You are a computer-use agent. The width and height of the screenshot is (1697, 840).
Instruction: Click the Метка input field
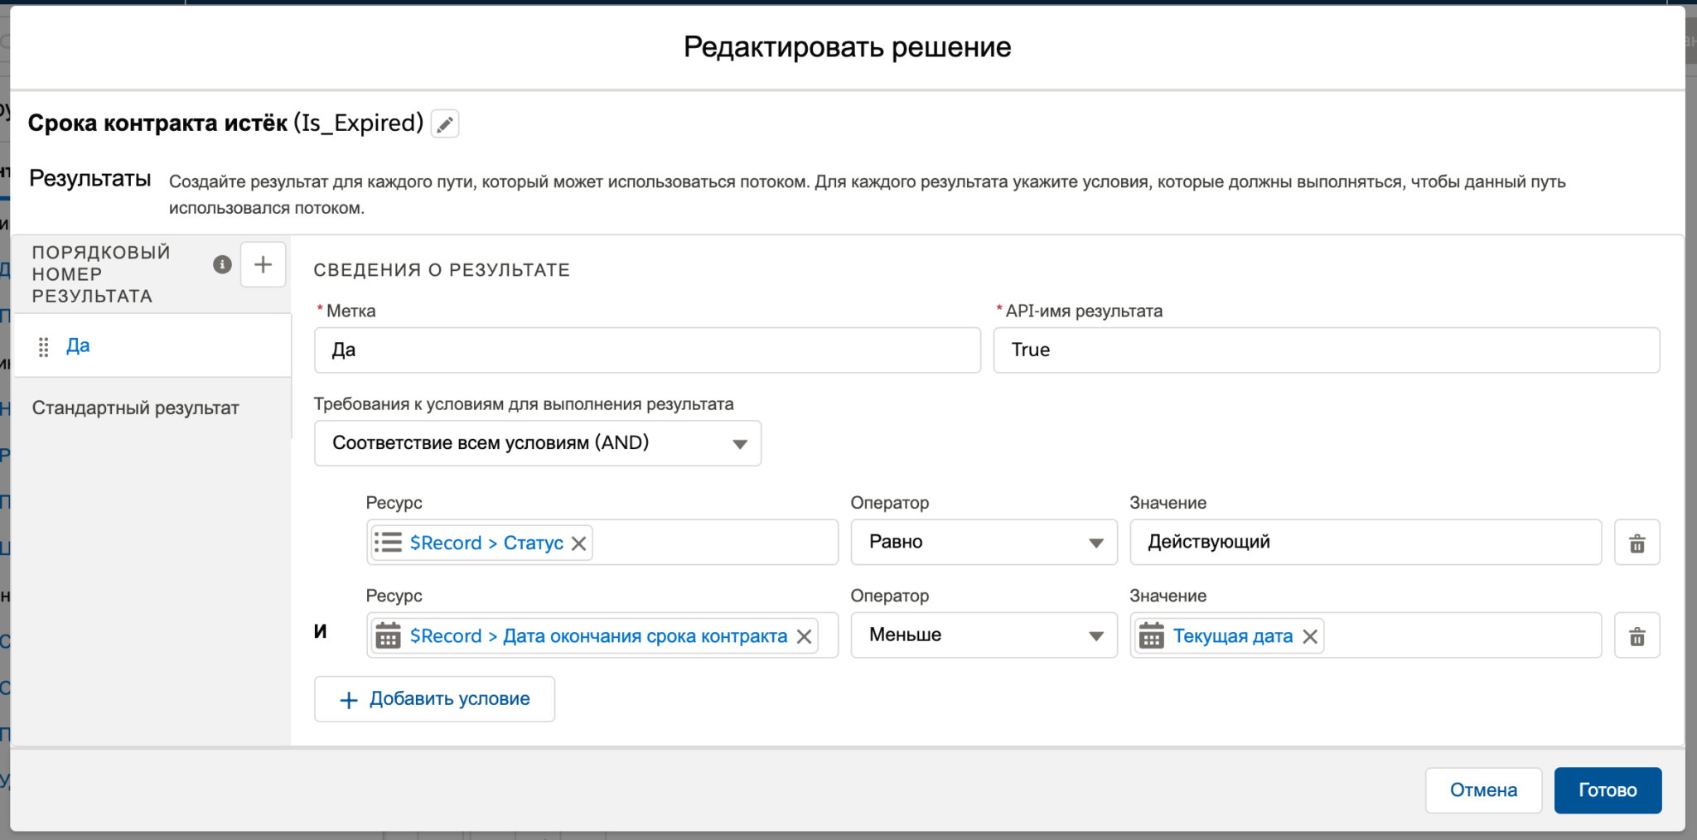pyautogui.click(x=647, y=350)
